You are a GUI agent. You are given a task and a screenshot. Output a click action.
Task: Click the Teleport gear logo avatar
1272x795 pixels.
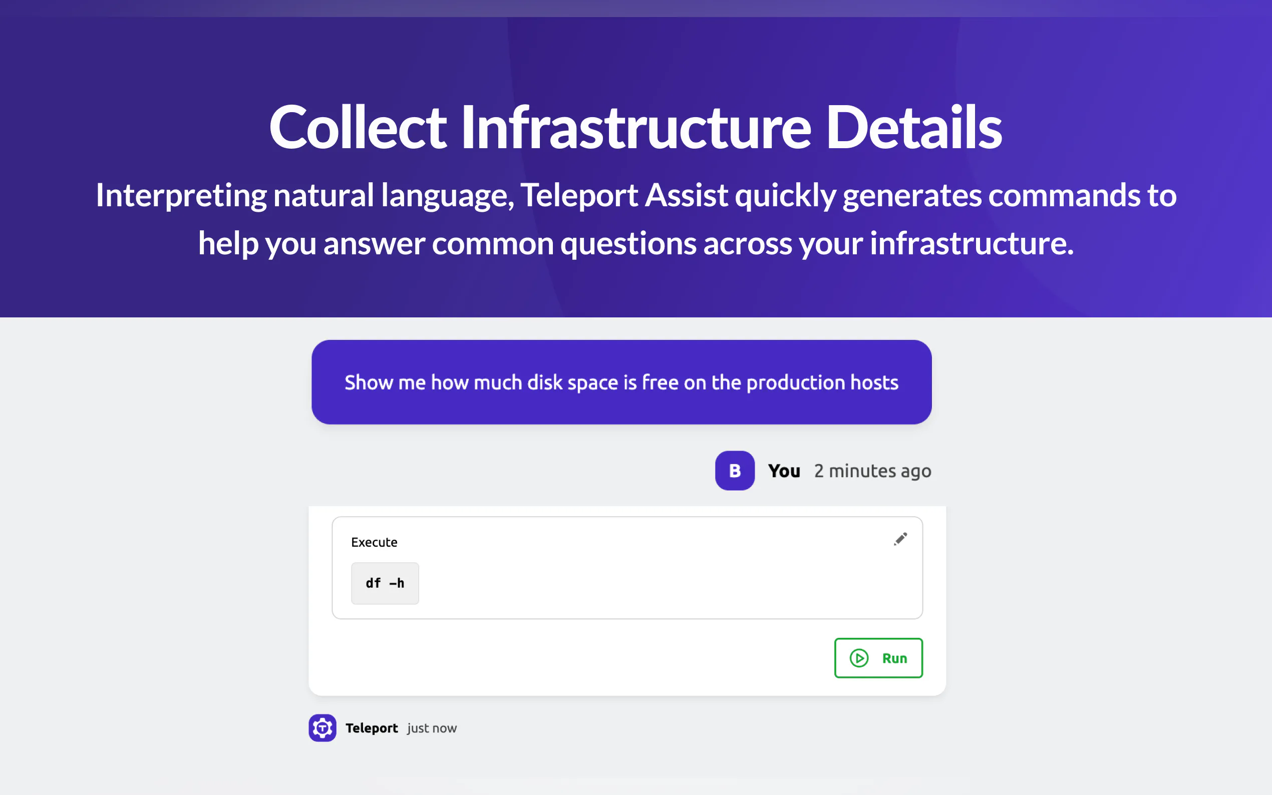[x=323, y=728]
